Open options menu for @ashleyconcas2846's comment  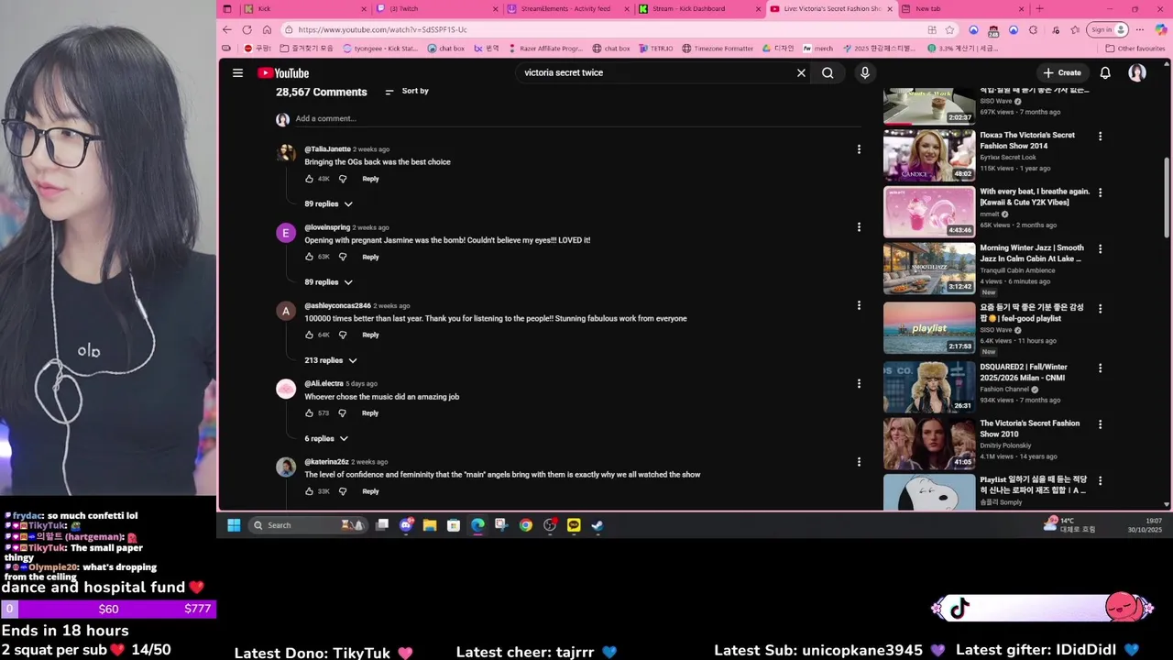pyautogui.click(x=859, y=305)
